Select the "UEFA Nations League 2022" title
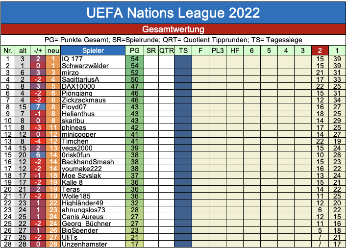 point(173,12)
